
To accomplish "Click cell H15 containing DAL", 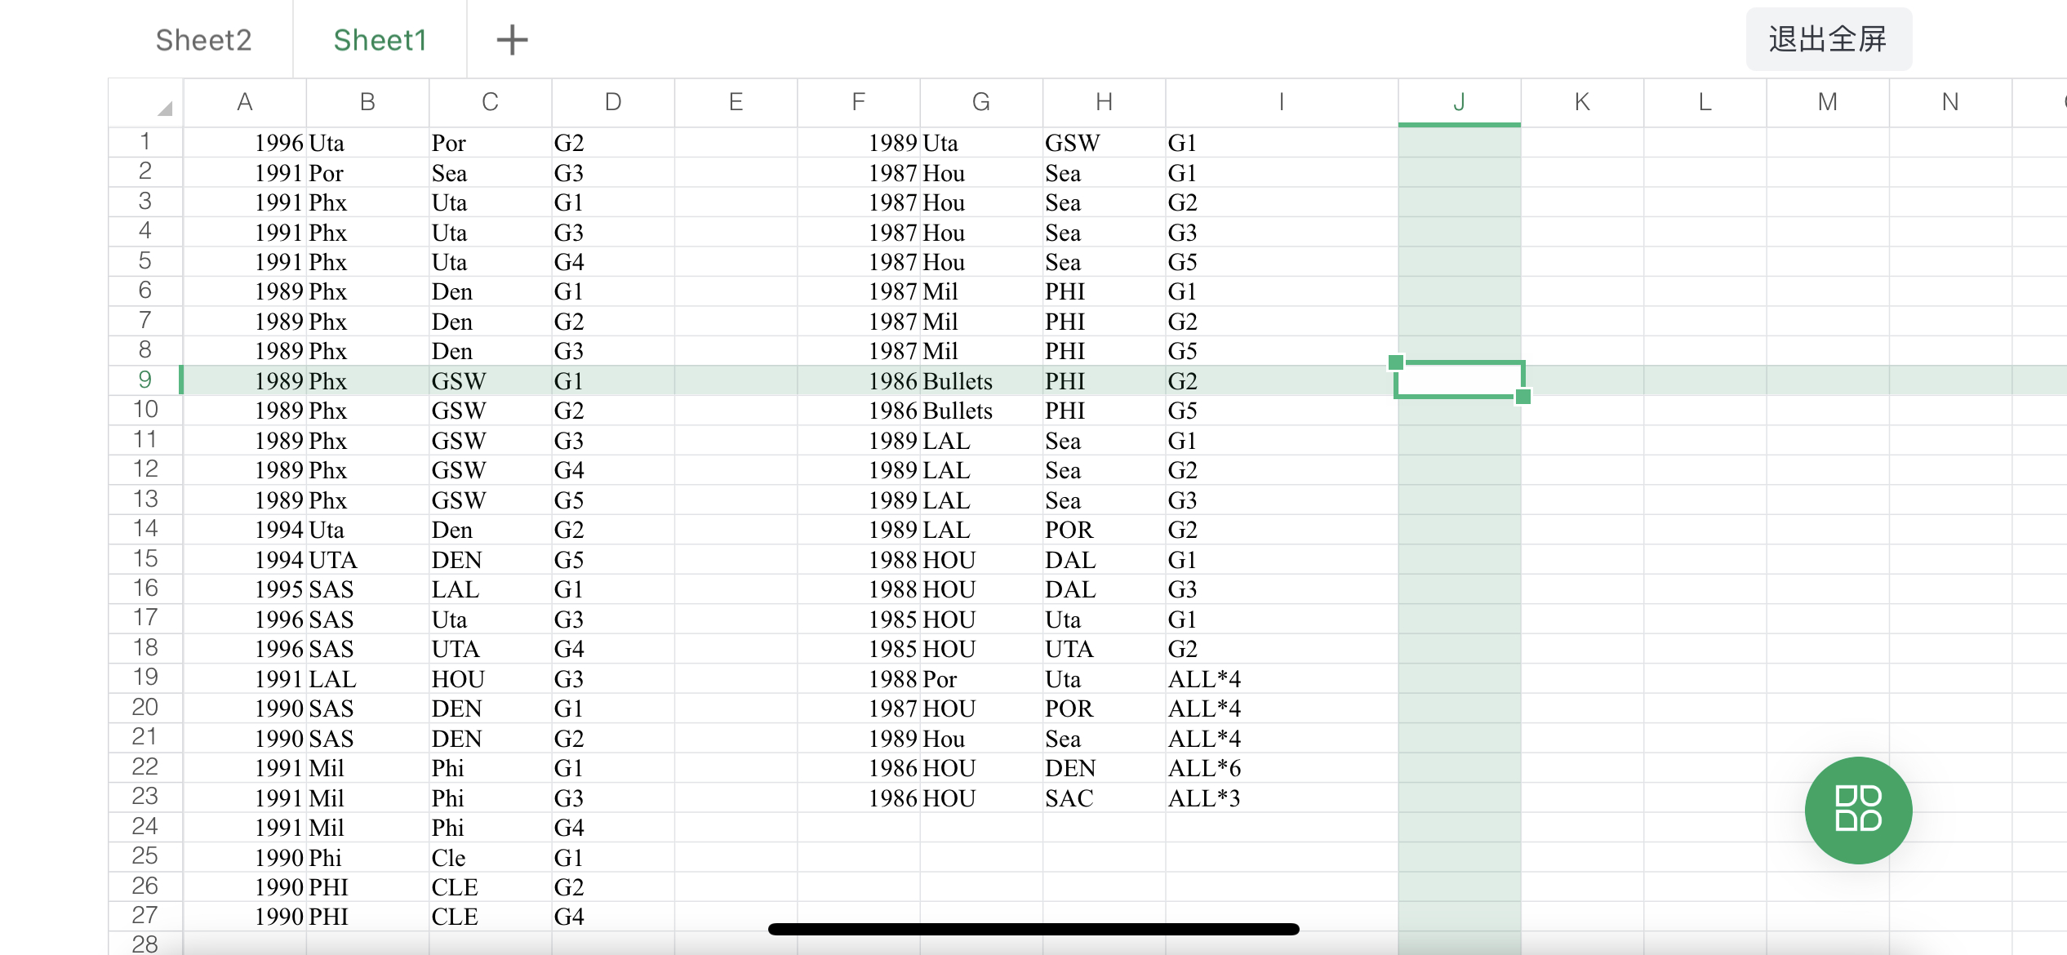I will coord(1104,560).
